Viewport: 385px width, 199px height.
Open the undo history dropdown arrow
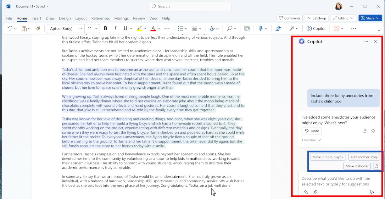[15, 29]
